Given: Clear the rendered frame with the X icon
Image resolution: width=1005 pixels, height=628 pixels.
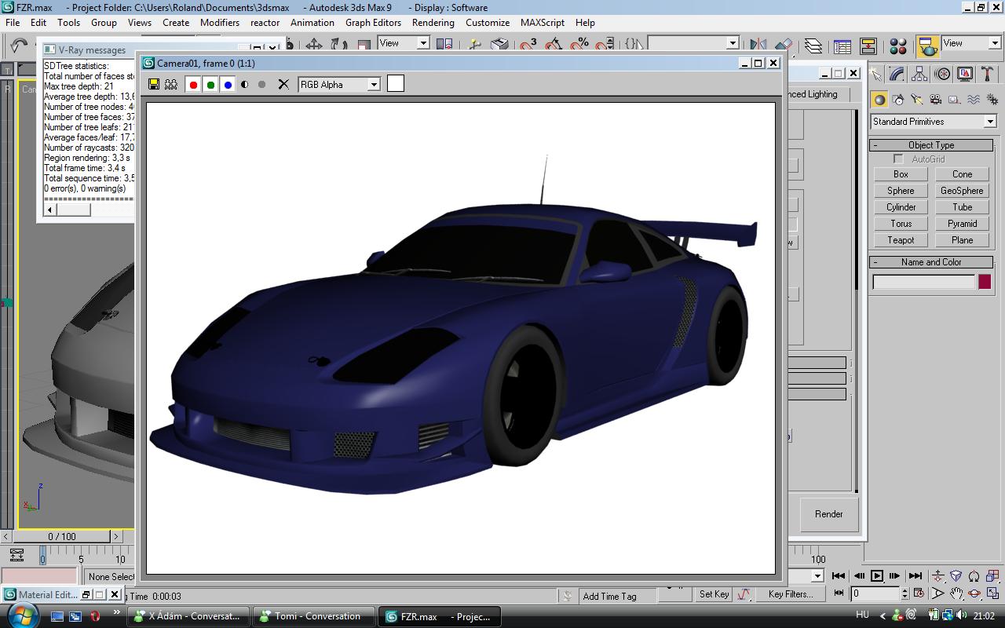Looking at the screenshot, I should pyautogui.click(x=283, y=84).
